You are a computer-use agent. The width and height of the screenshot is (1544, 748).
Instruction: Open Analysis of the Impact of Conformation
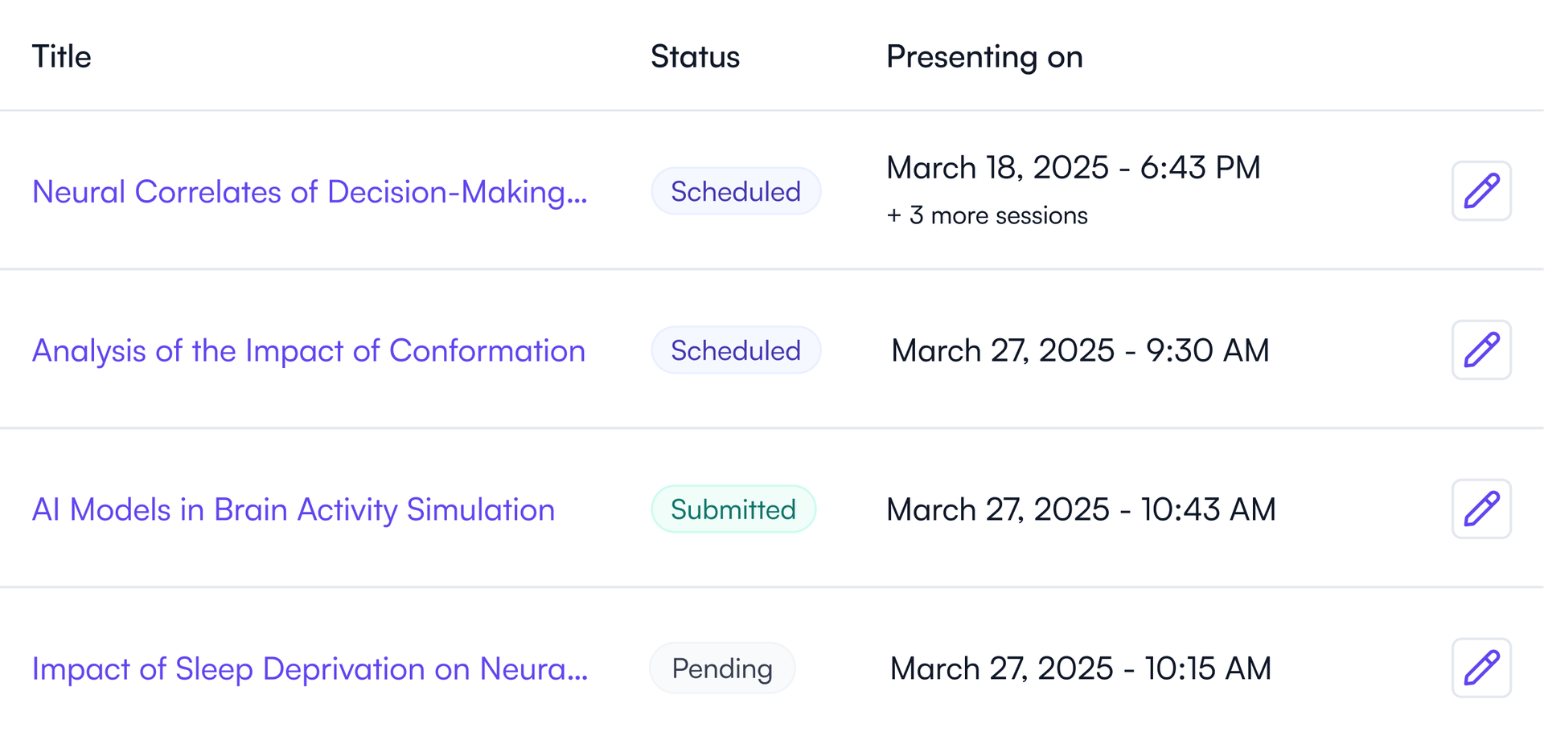click(309, 351)
